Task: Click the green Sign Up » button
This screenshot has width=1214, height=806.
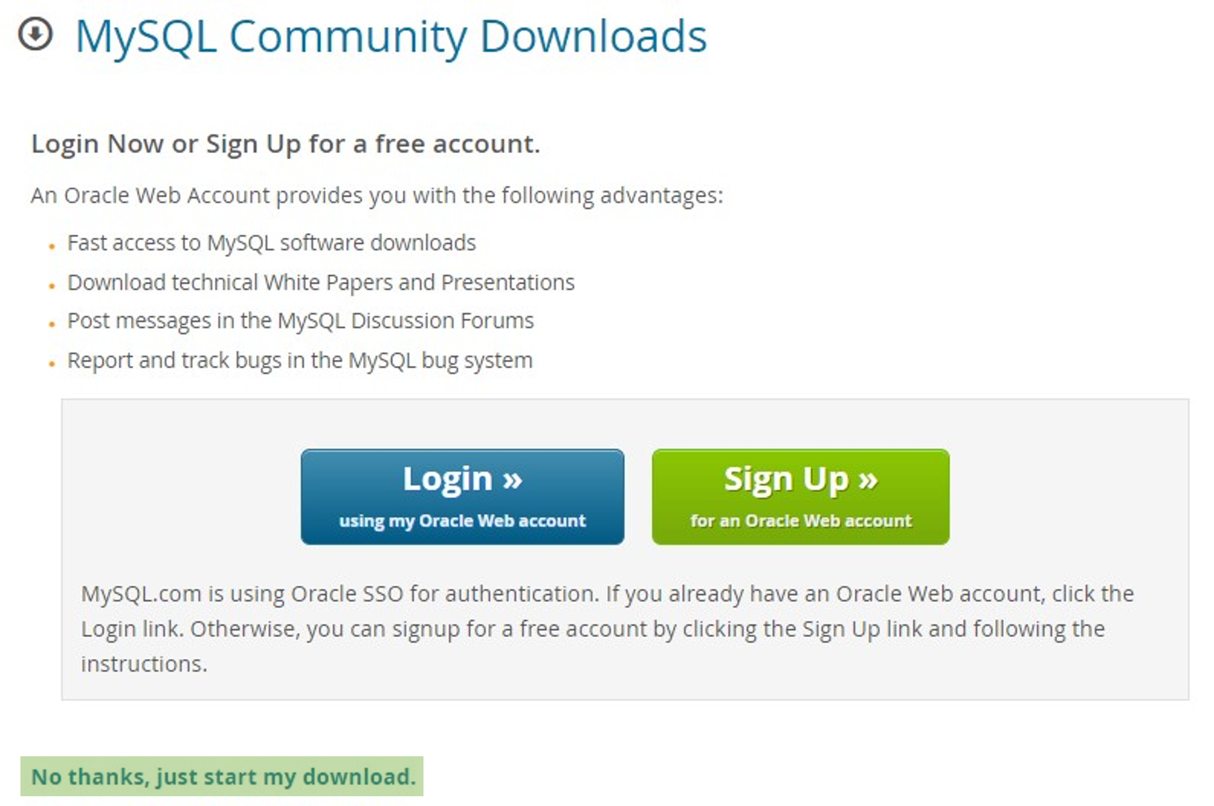Action: tap(800, 497)
